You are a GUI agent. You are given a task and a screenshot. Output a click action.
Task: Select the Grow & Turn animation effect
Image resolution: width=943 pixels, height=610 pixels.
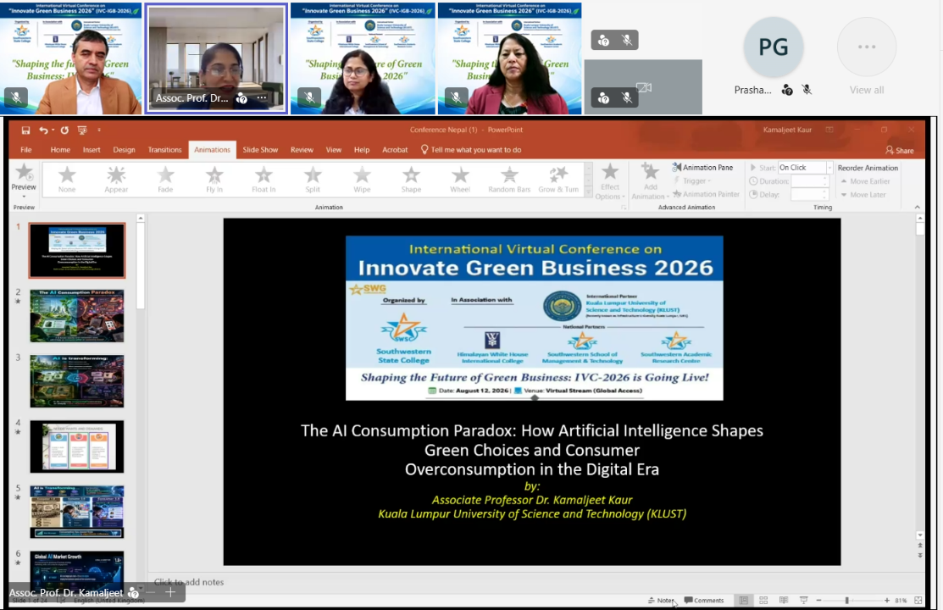click(558, 179)
